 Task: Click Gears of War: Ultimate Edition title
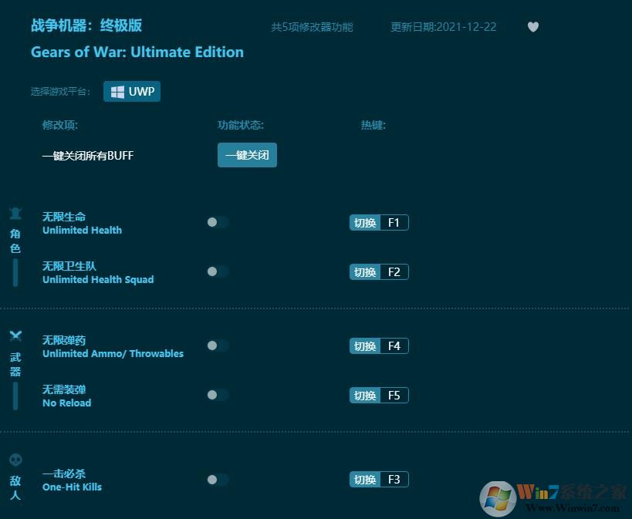pyautogui.click(x=137, y=52)
